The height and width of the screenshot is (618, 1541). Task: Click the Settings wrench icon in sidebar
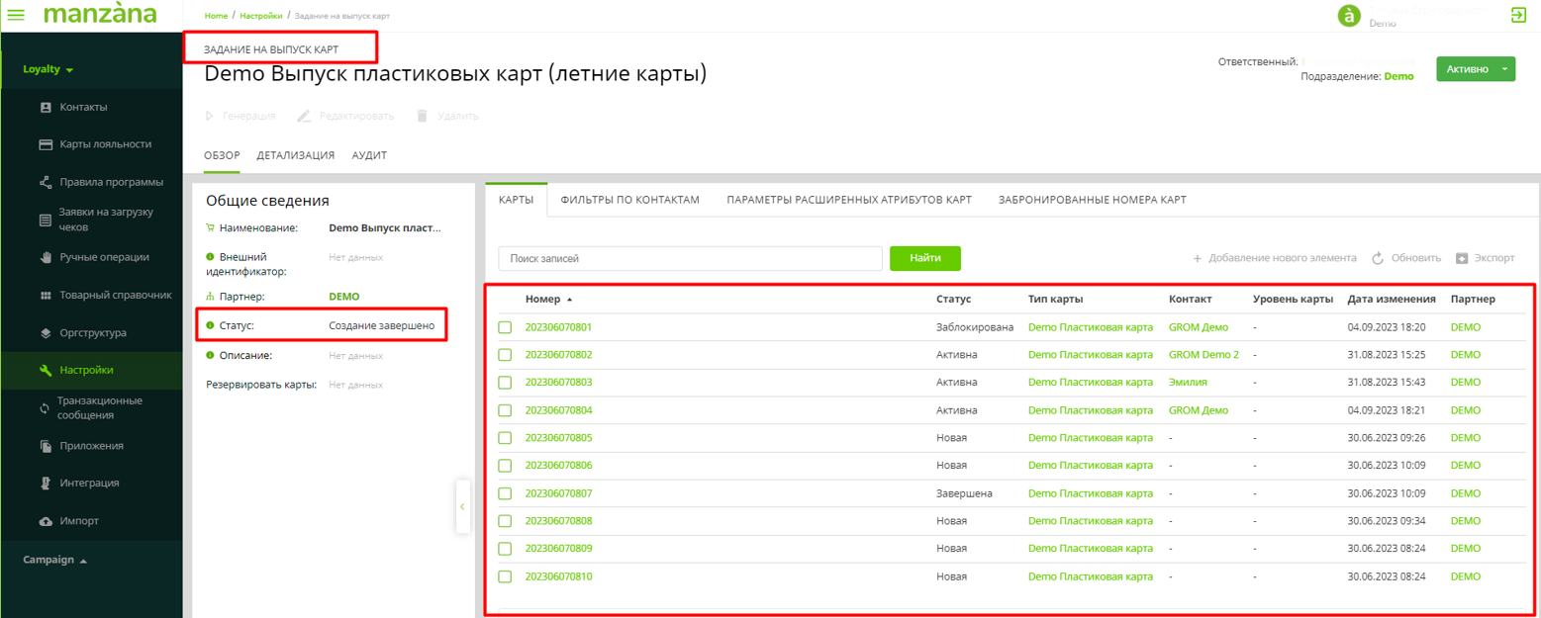(46, 371)
